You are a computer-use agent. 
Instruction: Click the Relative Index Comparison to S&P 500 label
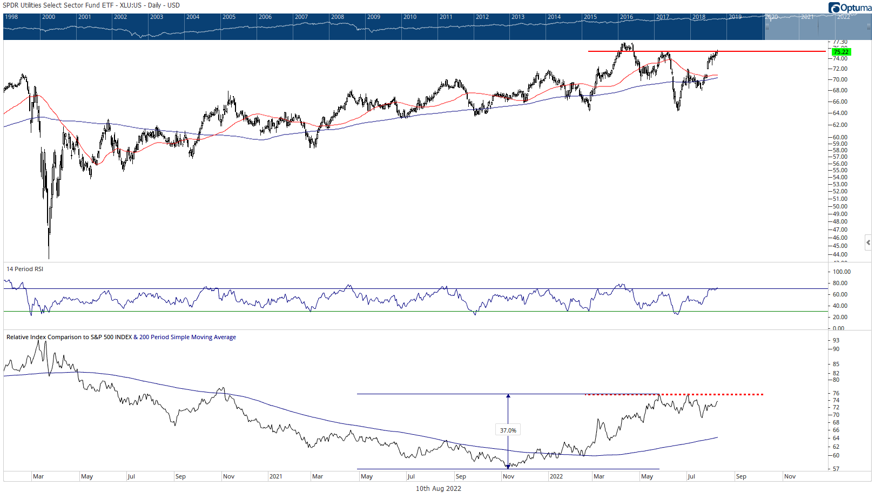(69, 337)
